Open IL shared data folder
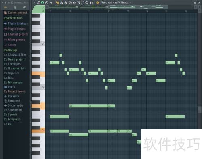202x159 pixels. (15, 69)
